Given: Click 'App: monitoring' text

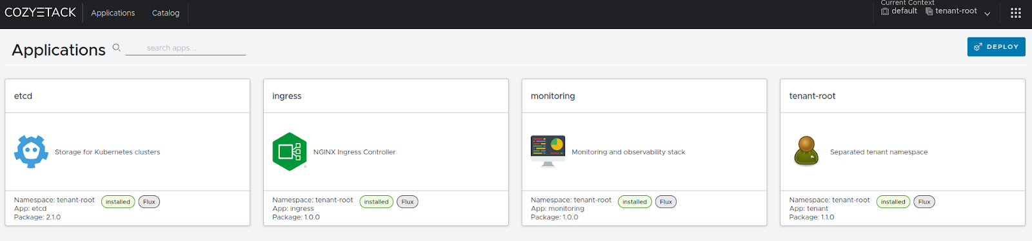Looking at the screenshot, I should coord(557,209).
